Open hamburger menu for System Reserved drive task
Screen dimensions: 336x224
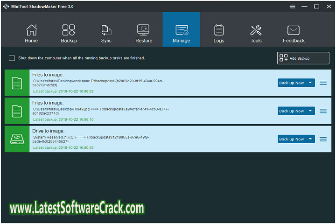[x=323, y=139]
